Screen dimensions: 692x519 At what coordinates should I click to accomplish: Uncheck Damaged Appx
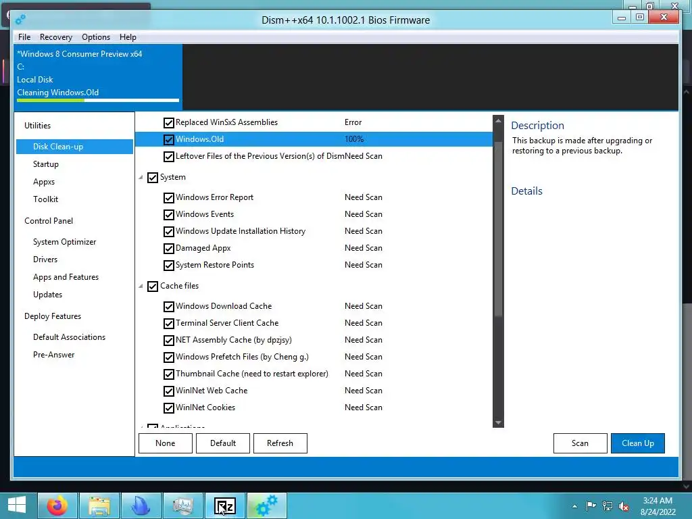coord(168,249)
